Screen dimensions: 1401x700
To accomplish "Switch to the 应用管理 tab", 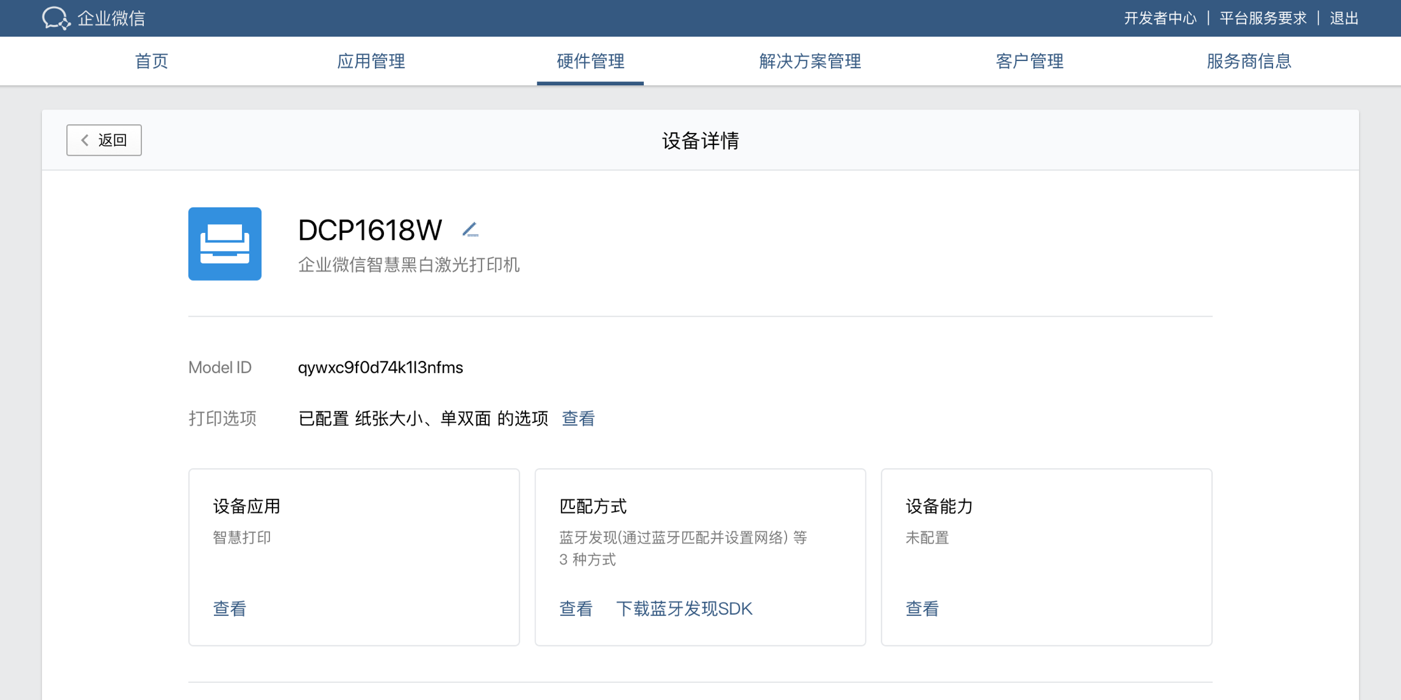I will [x=371, y=61].
